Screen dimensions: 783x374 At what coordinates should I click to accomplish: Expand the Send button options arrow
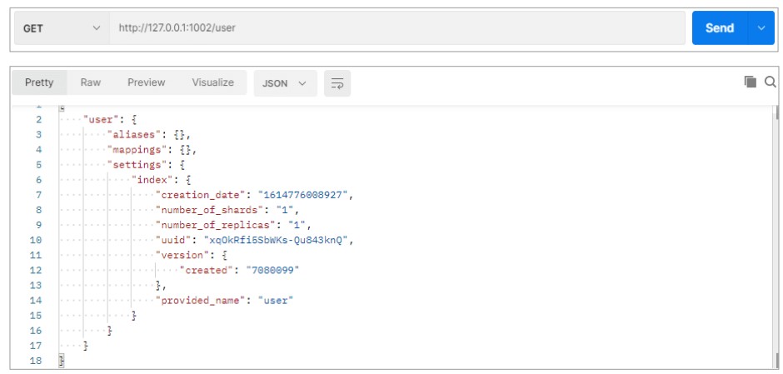[761, 28]
